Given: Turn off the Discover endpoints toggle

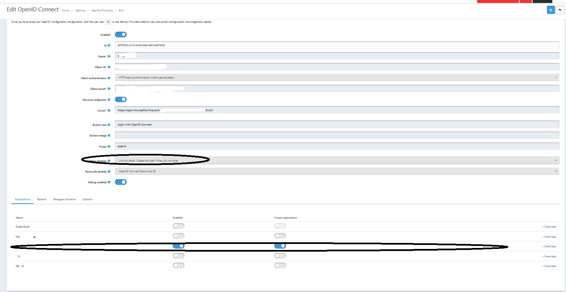Looking at the screenshot, I should click(121, 99).
